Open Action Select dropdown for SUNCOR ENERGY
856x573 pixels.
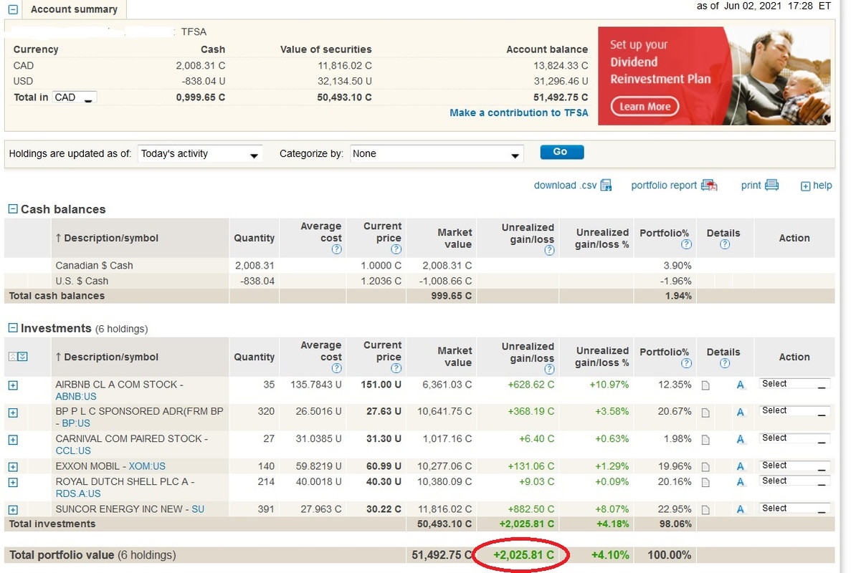pyautogui.click(x=794, y=508)
